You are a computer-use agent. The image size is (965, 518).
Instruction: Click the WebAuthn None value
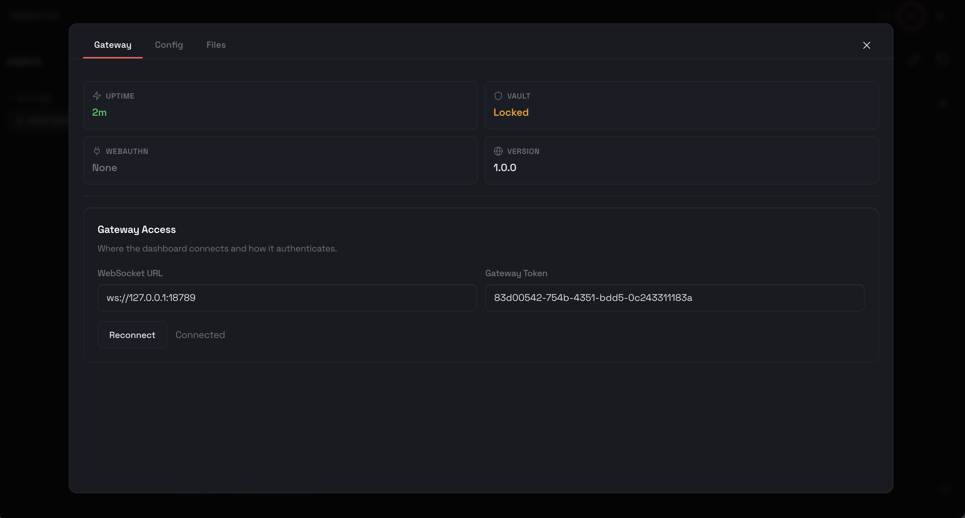(104, 167)
